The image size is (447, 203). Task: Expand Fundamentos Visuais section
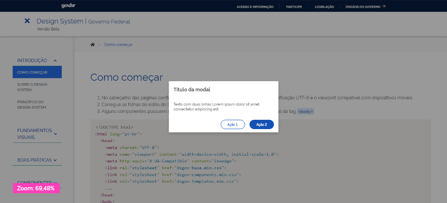pos(37,134)
